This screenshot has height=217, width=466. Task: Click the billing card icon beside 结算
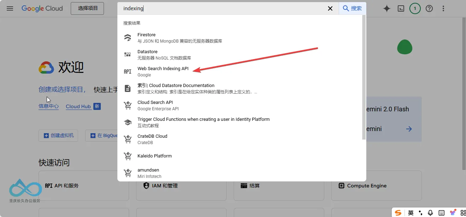point(244,186)
